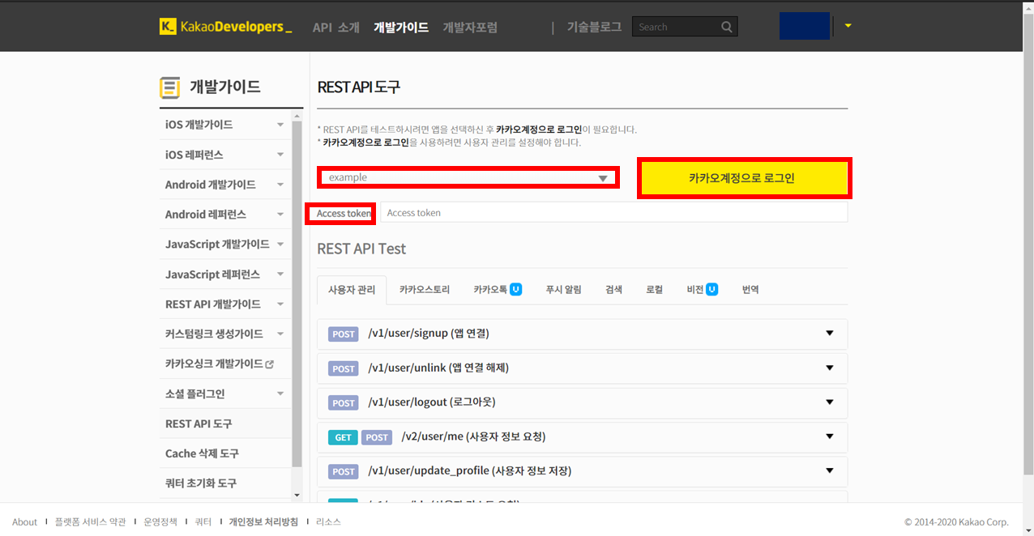Click the 개발가이드 document icon in the sidebar

(x=169, y=87)
